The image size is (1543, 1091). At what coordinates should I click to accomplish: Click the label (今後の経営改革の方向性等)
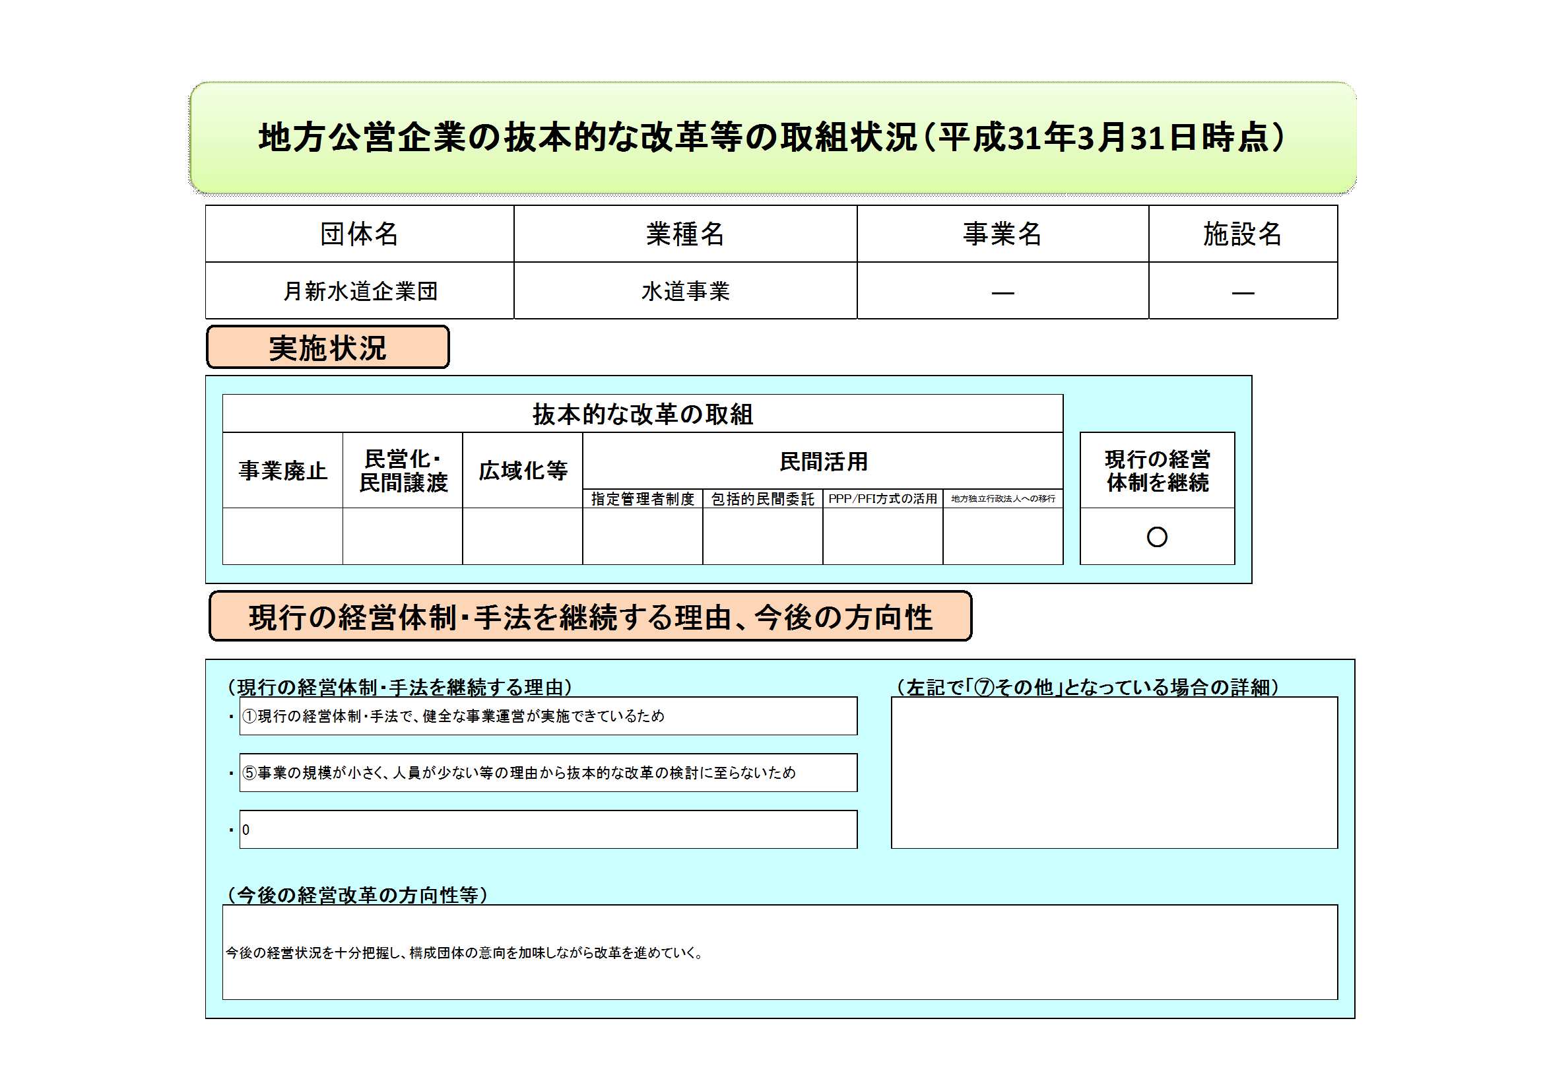358,895
